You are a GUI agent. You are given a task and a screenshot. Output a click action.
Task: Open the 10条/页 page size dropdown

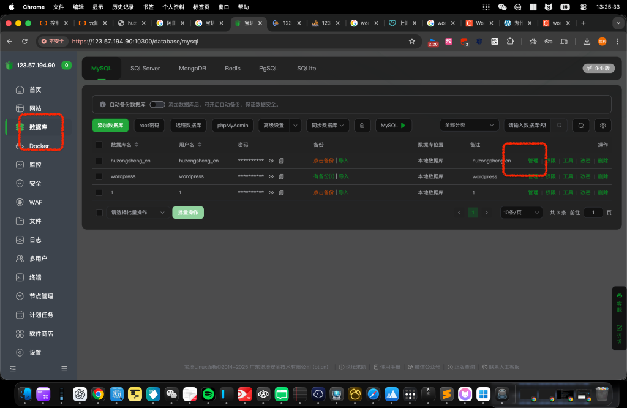(521, 213)
